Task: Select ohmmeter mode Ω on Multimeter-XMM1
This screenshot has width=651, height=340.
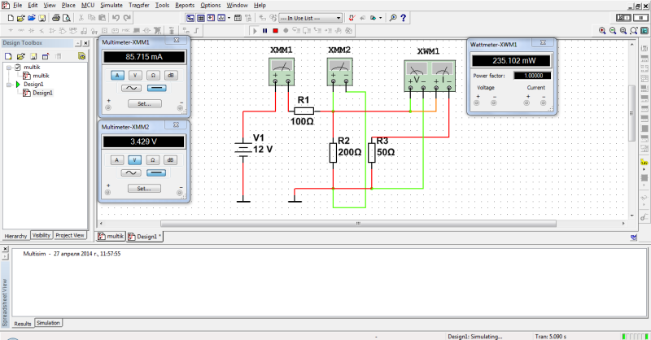Action: click(153, 75)
